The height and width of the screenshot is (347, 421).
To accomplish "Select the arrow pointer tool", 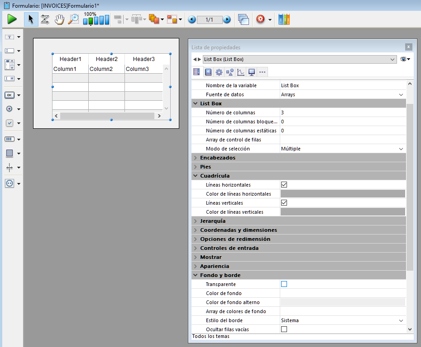I will tap(31, 19).
